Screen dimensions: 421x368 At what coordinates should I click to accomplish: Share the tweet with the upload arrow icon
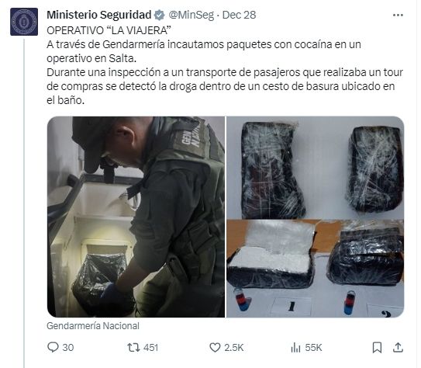point(398,348)
